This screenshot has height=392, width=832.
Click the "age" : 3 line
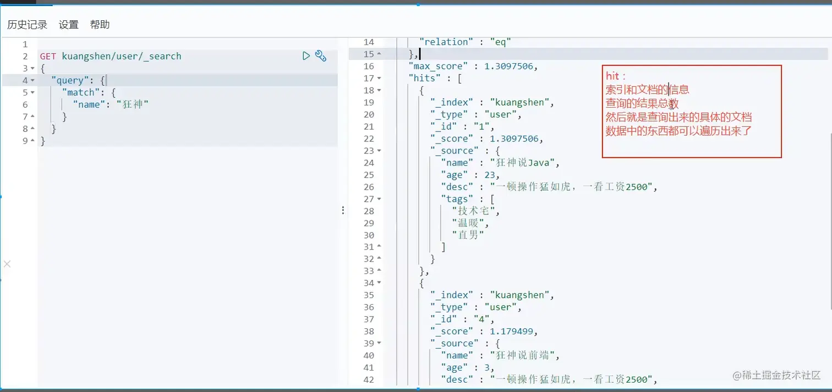pos(467,367)
